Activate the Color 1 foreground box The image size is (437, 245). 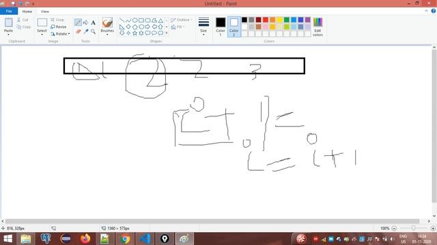(221, 27)
